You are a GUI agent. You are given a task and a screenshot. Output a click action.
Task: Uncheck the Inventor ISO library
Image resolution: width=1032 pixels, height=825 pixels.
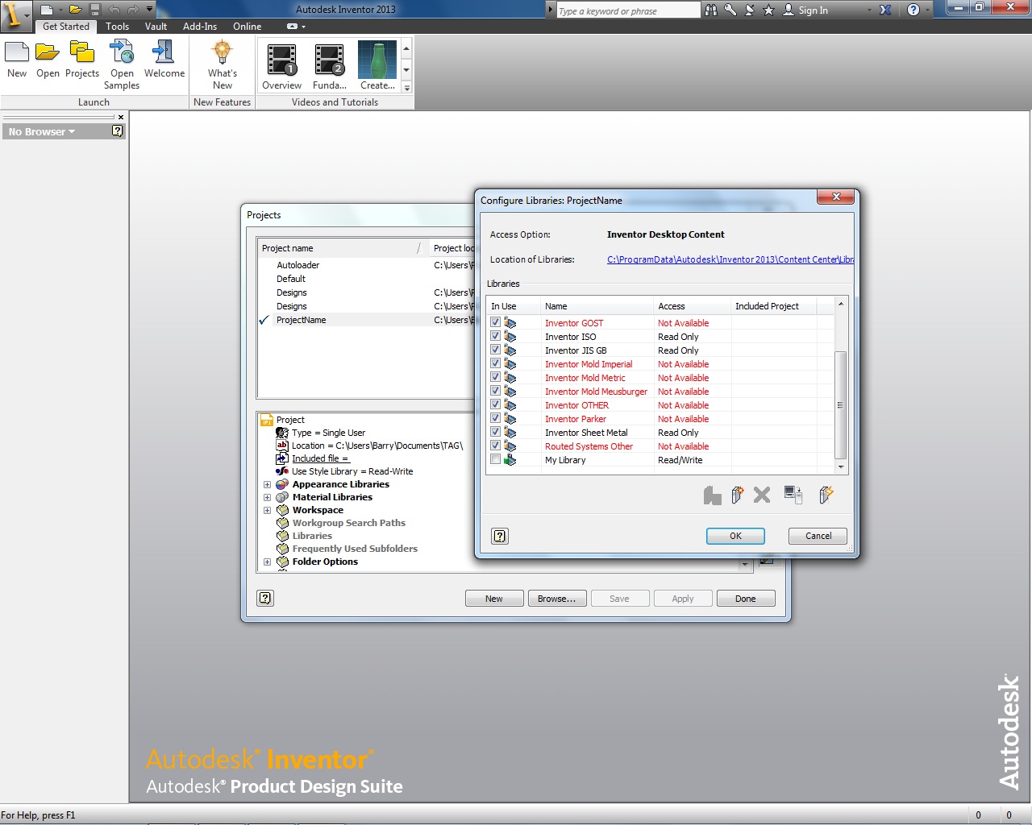[x=495, y=337]
